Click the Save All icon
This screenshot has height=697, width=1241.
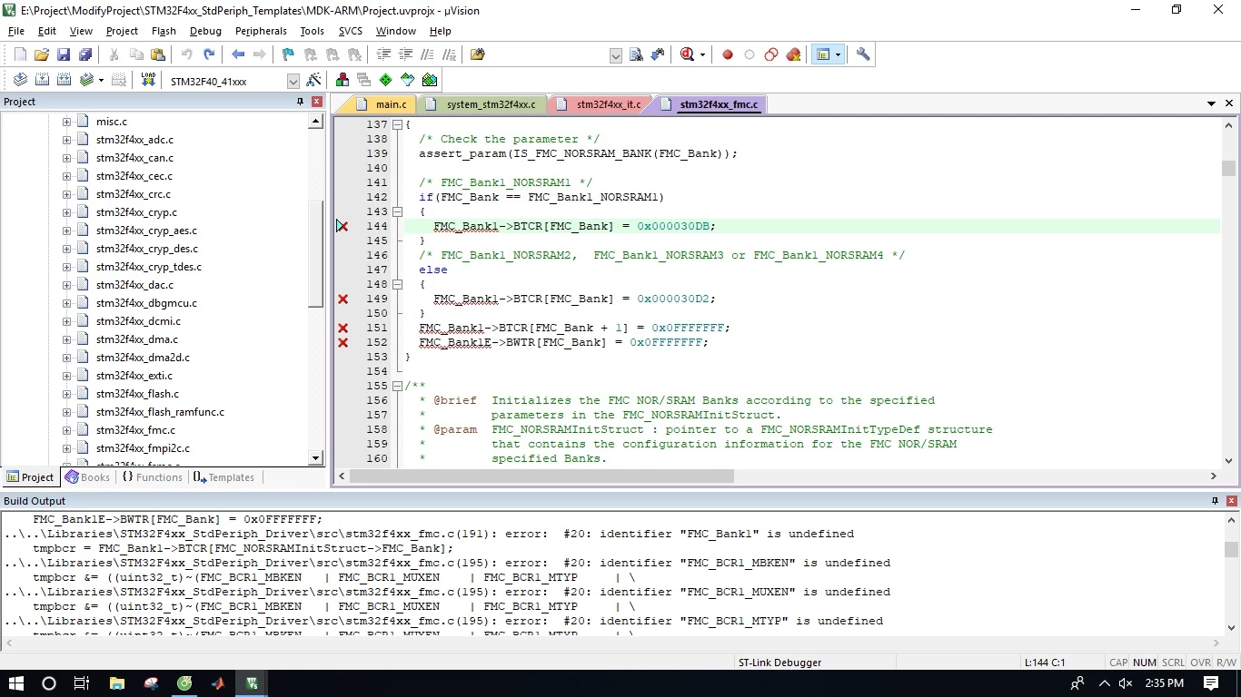coord(84,54)
